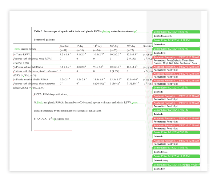Click 'RSWA: REM sleep with atonia' footnote
Viewport: 217px width, 181px height.
pos(51,94)
